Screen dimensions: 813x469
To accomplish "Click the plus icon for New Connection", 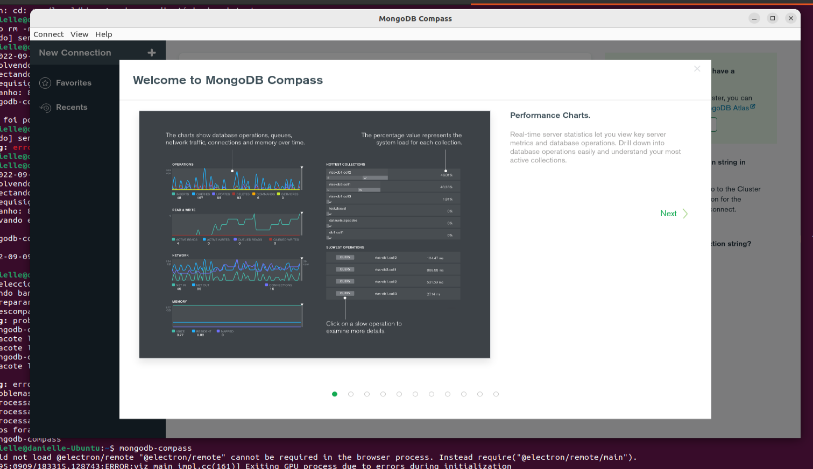I will coord(152,53).
